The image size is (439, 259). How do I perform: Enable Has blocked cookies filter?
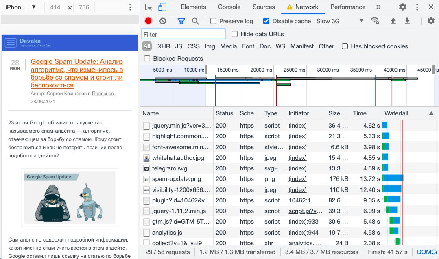pos(345,46)
